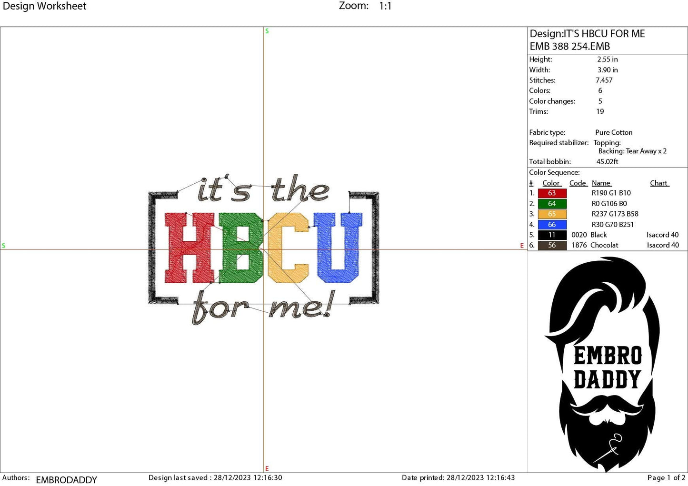Viewport: 688px width, 486px height.
Task: Toggle the Isacord 40 chart entry
Action: tap(662, 235)
